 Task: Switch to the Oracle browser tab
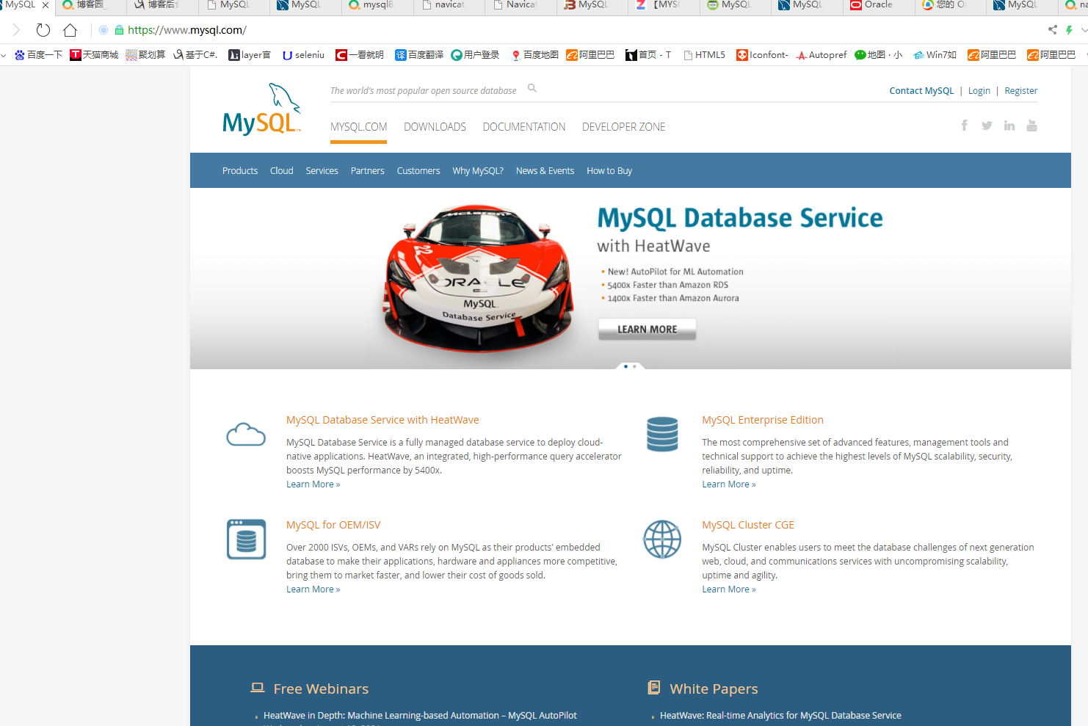tap(878, 5)
